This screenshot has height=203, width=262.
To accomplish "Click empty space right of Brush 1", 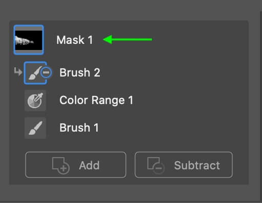I will tap(172, 128).
